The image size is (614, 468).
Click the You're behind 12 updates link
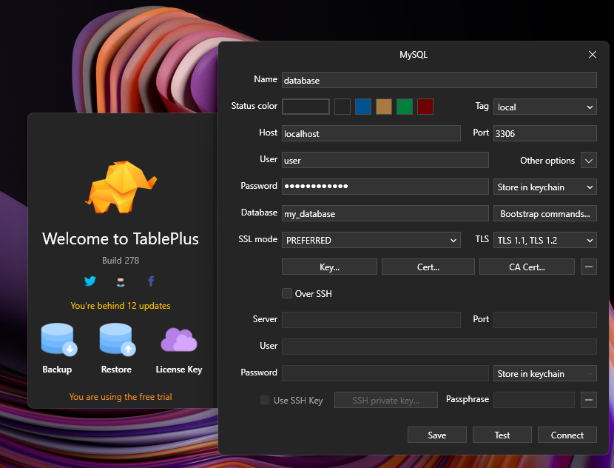click(121, 306)
